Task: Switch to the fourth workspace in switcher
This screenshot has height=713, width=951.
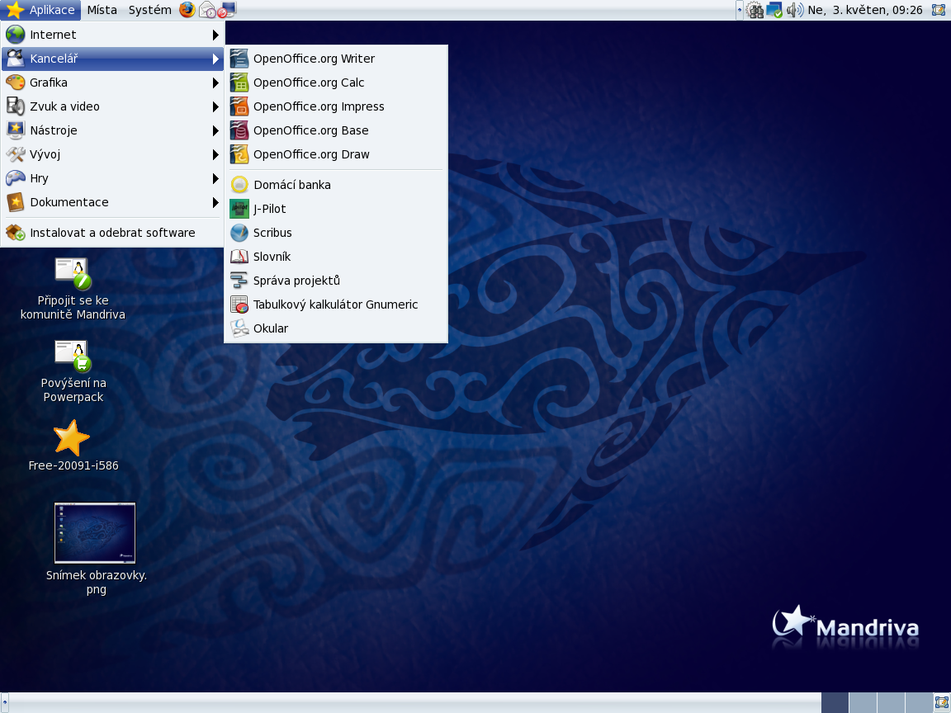Action: [918, 703]
